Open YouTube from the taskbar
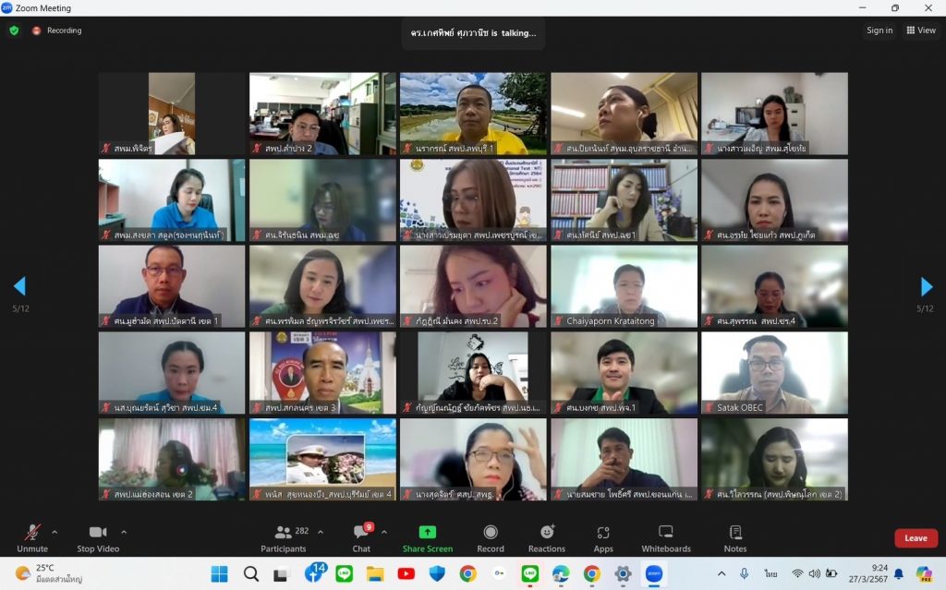This screenshot has height=590, width=946. (x=406, y=573)
